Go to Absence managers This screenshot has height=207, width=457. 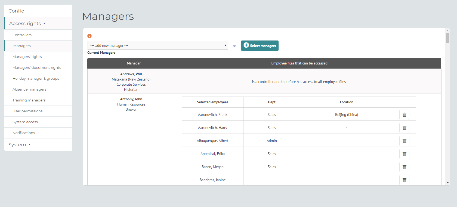coord(39,89)
